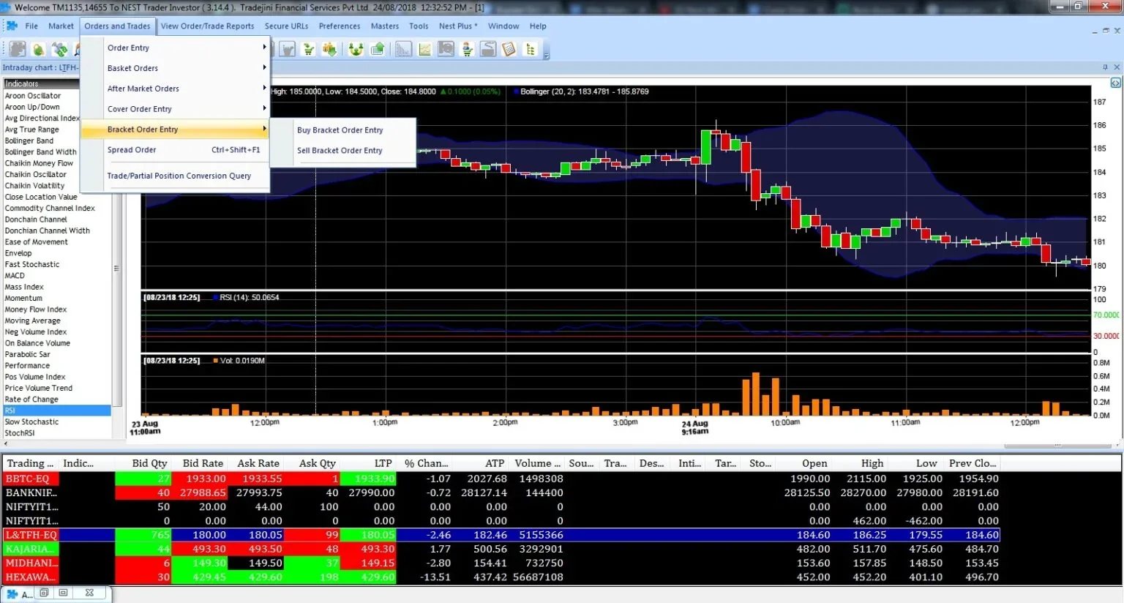Select Aroon Oscillator indicator
Image resolution: width=1124 pixels, height=603 pixels.
(57, 96)
